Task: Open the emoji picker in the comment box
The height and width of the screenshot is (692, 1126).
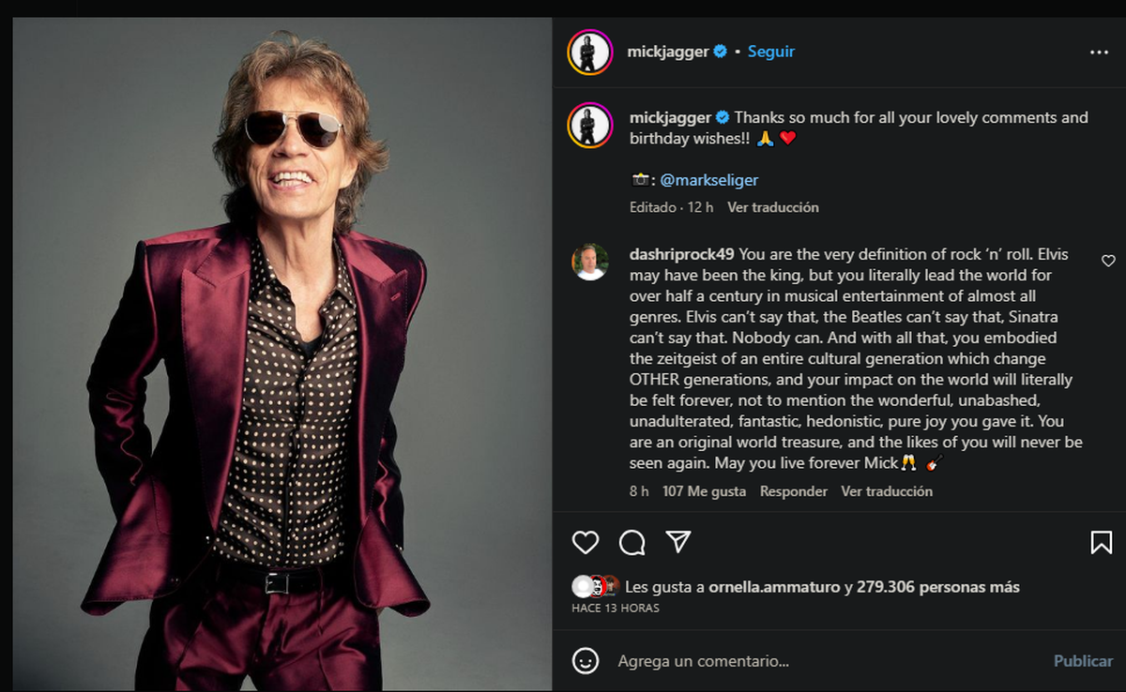Action: click(586, 661)
